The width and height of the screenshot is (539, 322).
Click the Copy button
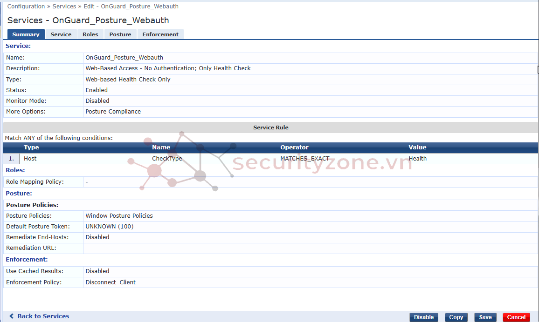456,317
